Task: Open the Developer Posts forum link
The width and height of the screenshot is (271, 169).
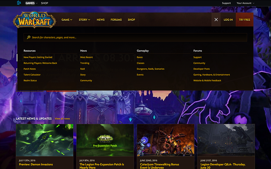Action: [201, 69]
